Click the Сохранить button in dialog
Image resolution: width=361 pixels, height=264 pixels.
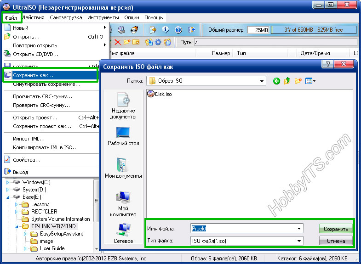336,229
